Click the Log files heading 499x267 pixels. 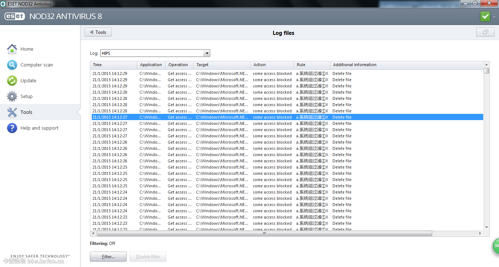(x=283, y=33)
